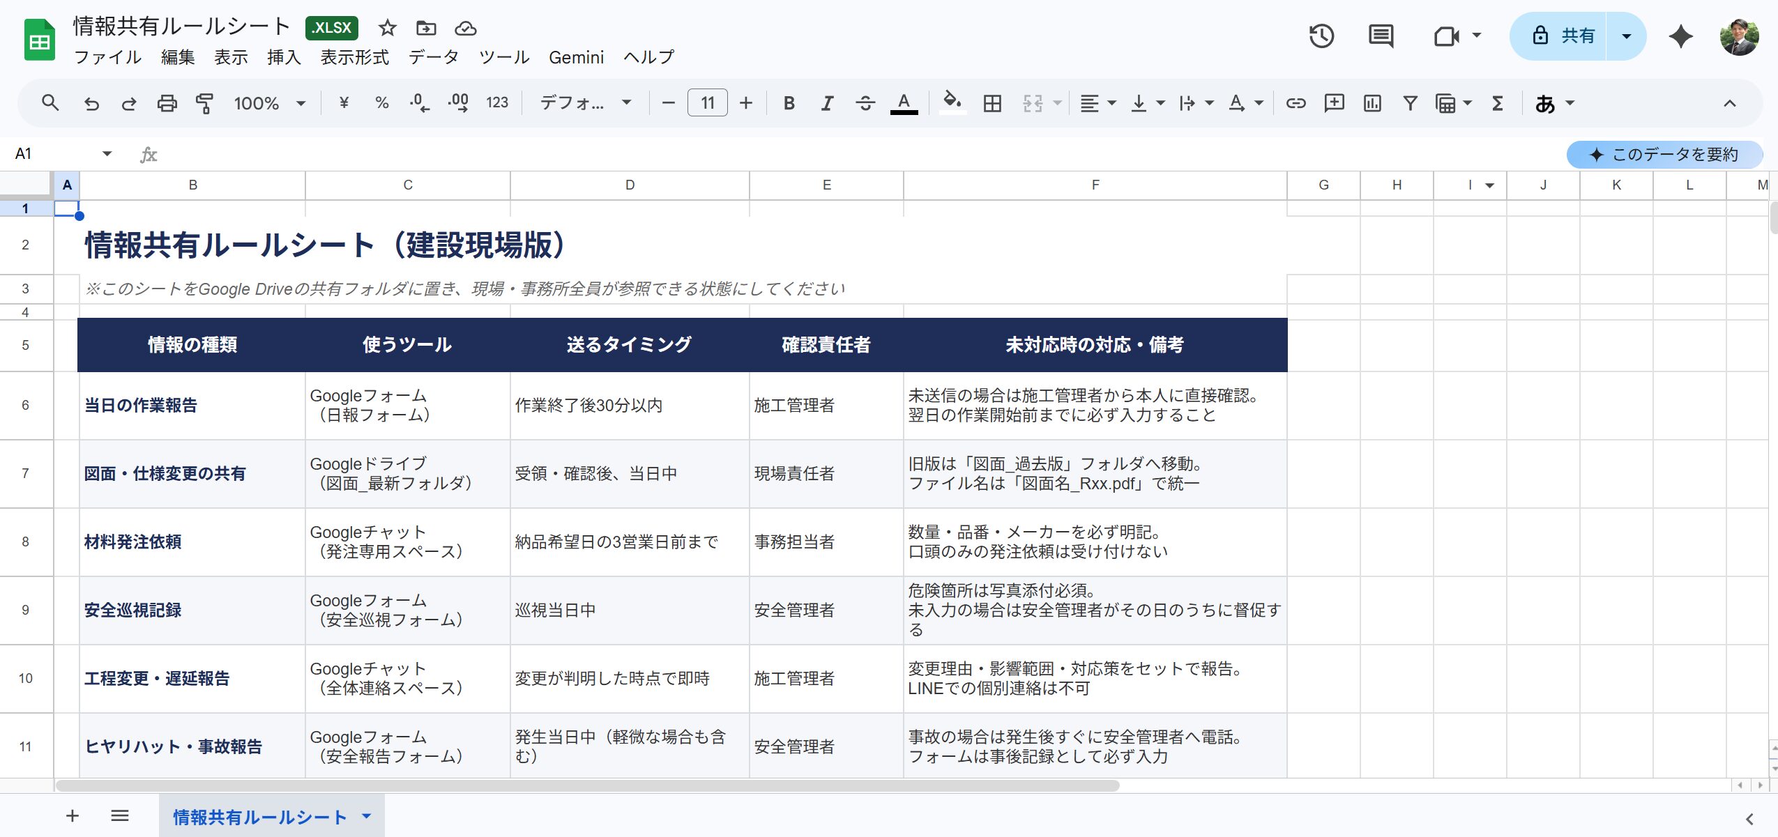Open the 100% zoom dropdown
1778x837 pixels.
point(269,103)
